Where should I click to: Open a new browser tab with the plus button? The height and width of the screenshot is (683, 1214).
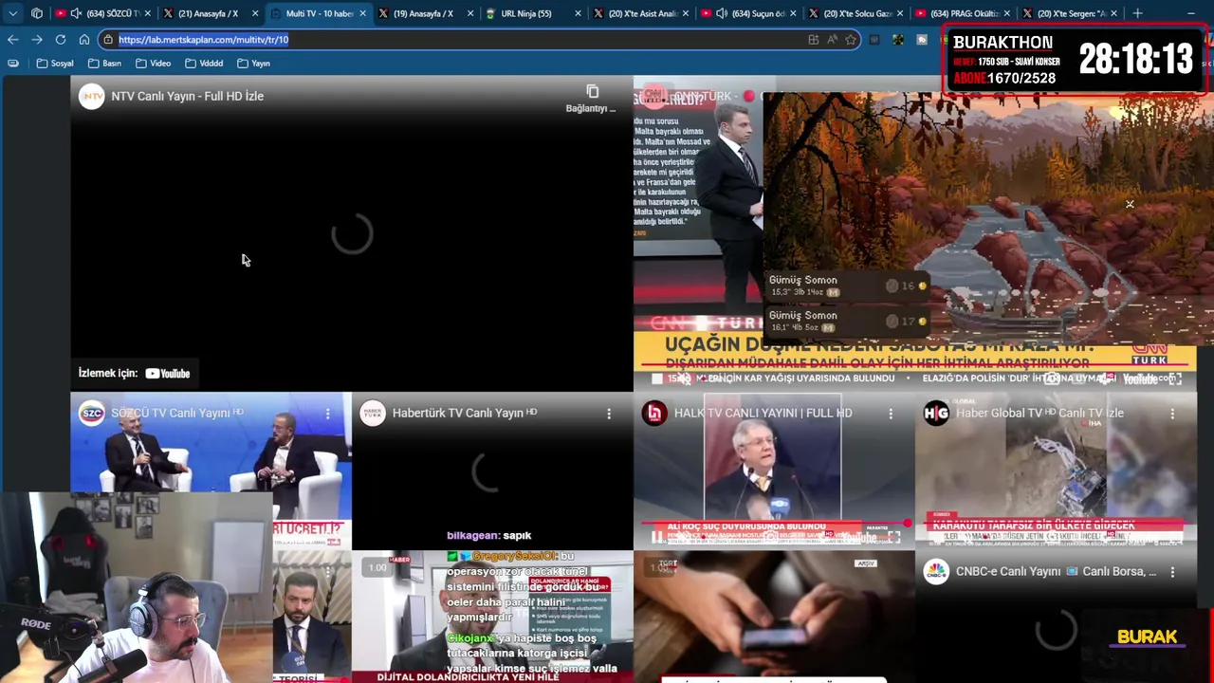[1137, 13]
